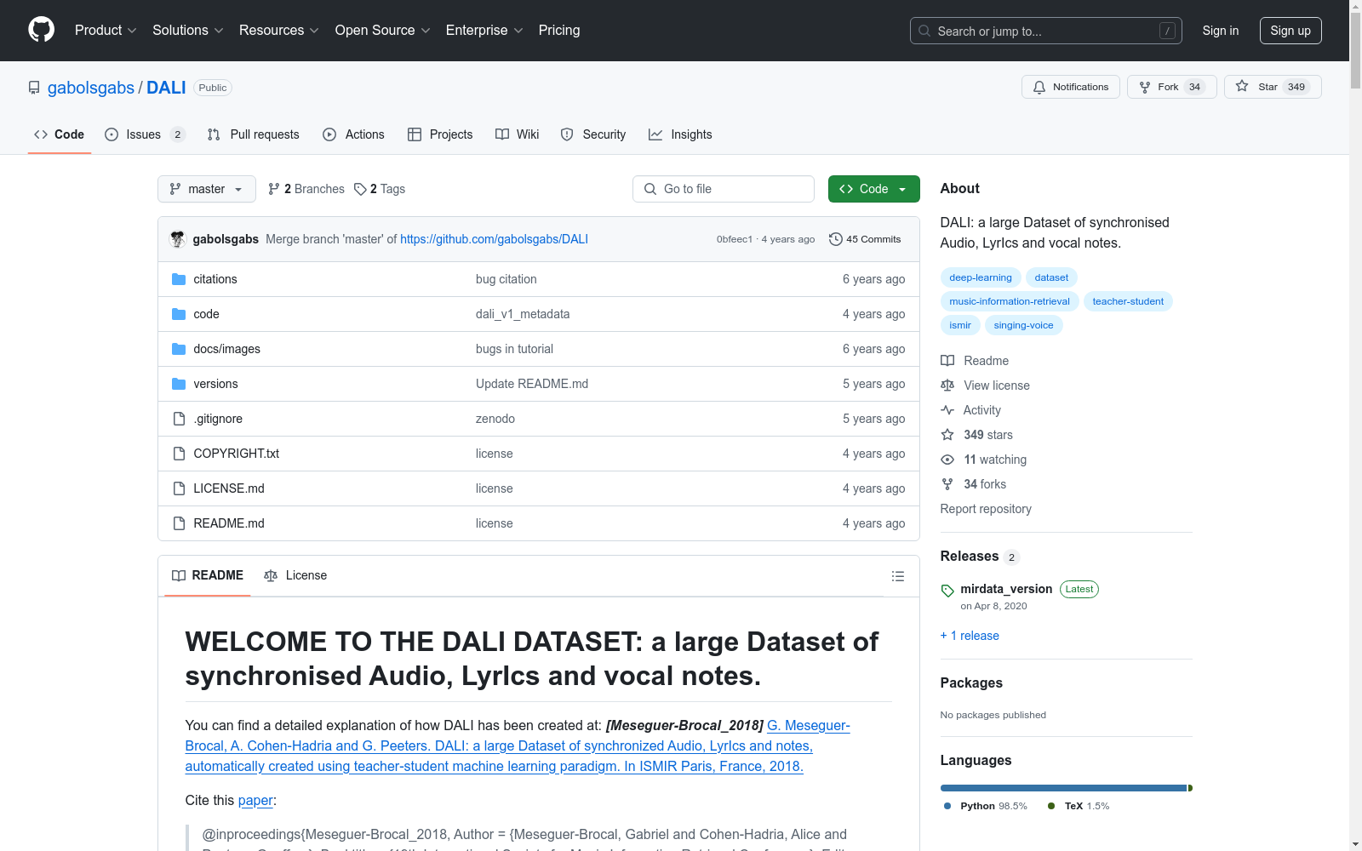Click the Python language bar segment
The height and width of the screenshot is (851, 1362).
pyautogui.click(x=1063, y=788)
